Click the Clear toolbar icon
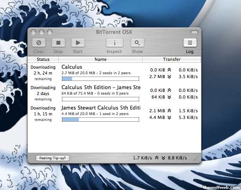This screenshot has height=190, width=241. (x=38, y=43)
